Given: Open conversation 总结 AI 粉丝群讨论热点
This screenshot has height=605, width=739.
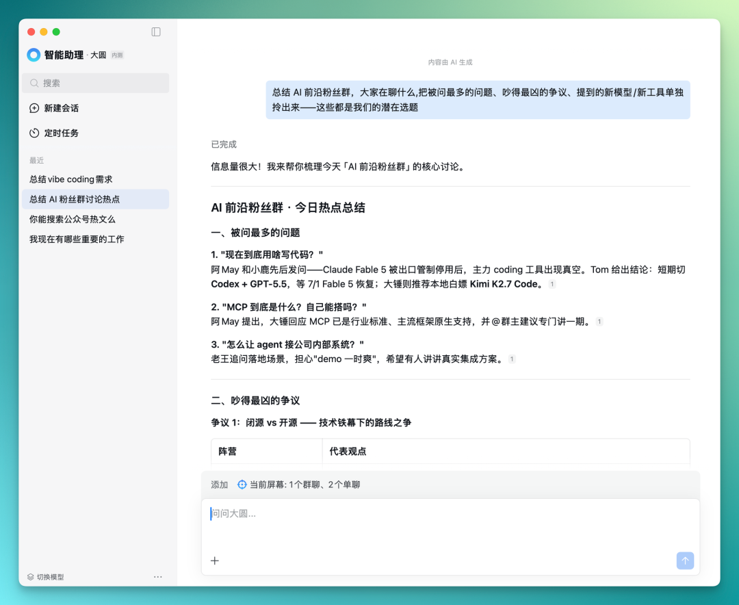Looking at the screenshot, I should [x=95, y=199].
